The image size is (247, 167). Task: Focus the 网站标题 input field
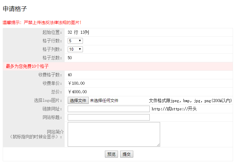click(x=109, y=117)
